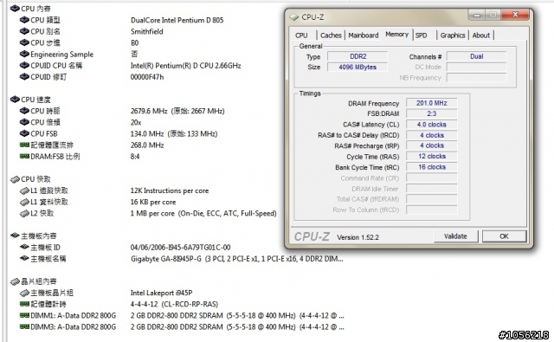Switch to the CPU tab in CPU-Z
The image size is (554, 342).
[x=301, y=35]
